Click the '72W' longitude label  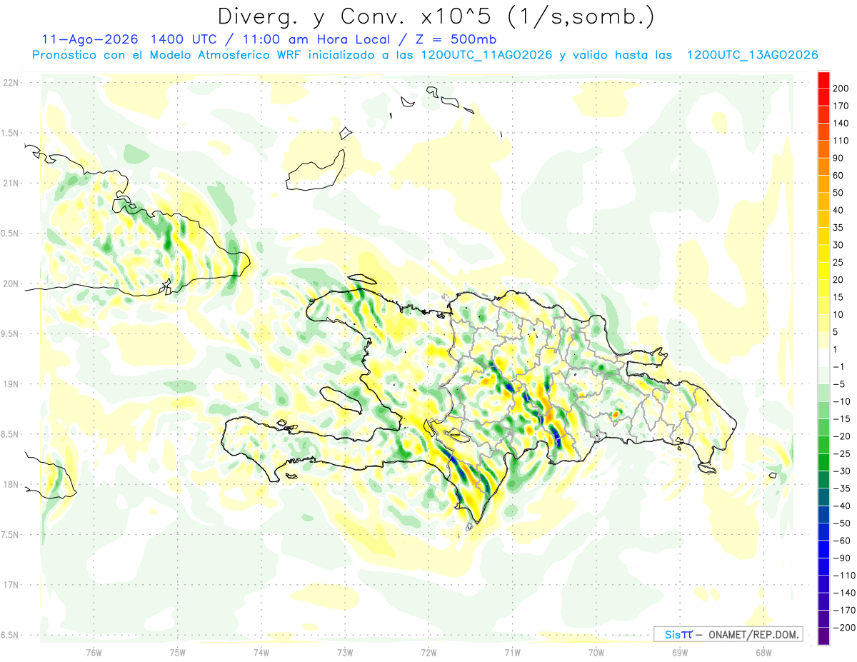tap(428, 653)
